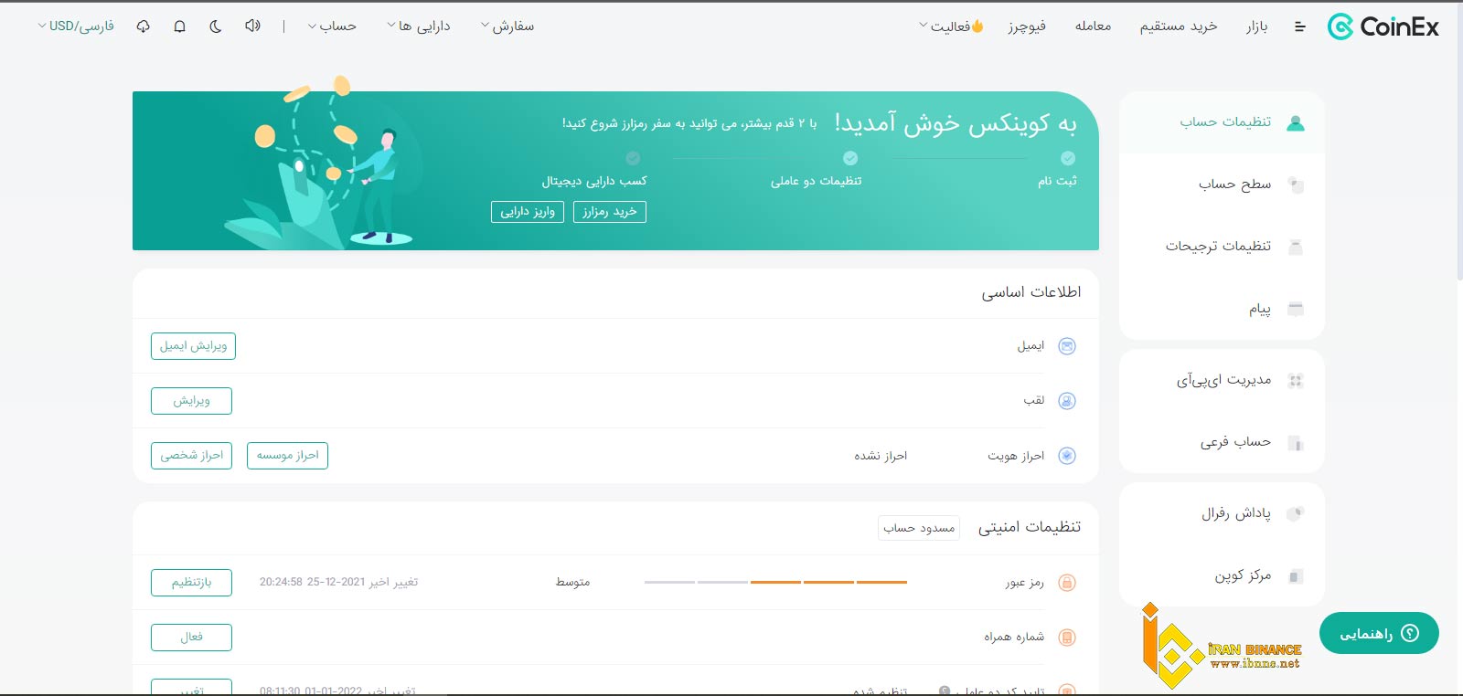Select پیام messages in the sidebar
Image resolution: width=1463 pixels, height=696 pixels.
pos(1222,309)
